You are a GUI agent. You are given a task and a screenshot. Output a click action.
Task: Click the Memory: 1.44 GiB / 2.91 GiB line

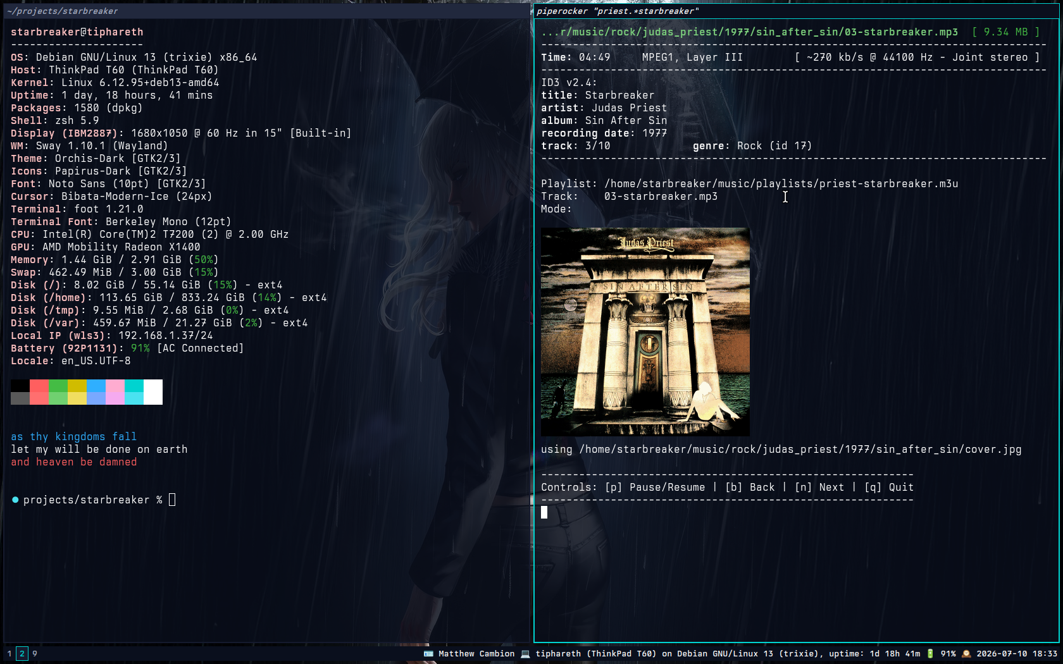[115, 259]
